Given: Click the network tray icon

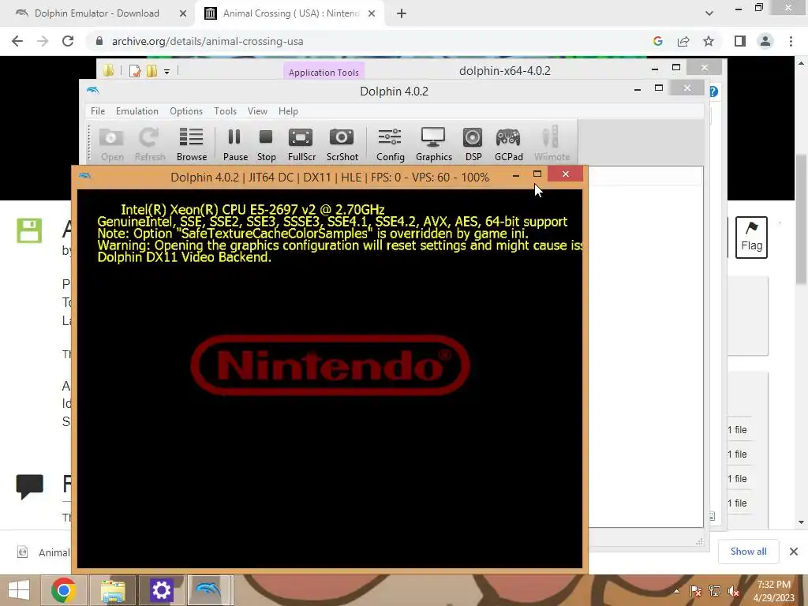Looking at the screenshot, I should click(715, 591).
